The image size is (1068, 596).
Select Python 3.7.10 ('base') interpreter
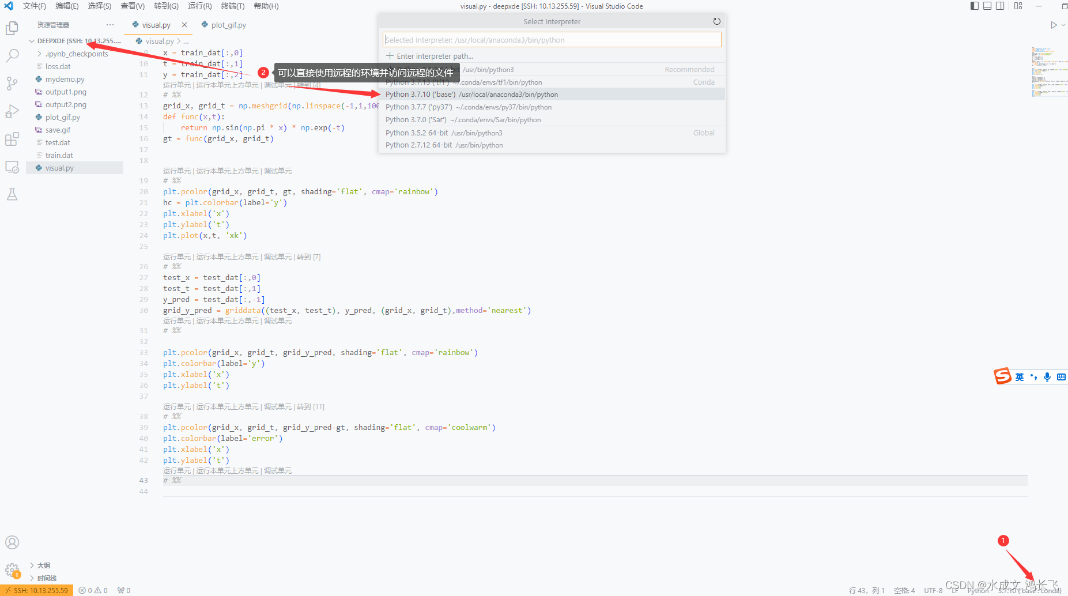pyautogui.click(x=552, y=94)
